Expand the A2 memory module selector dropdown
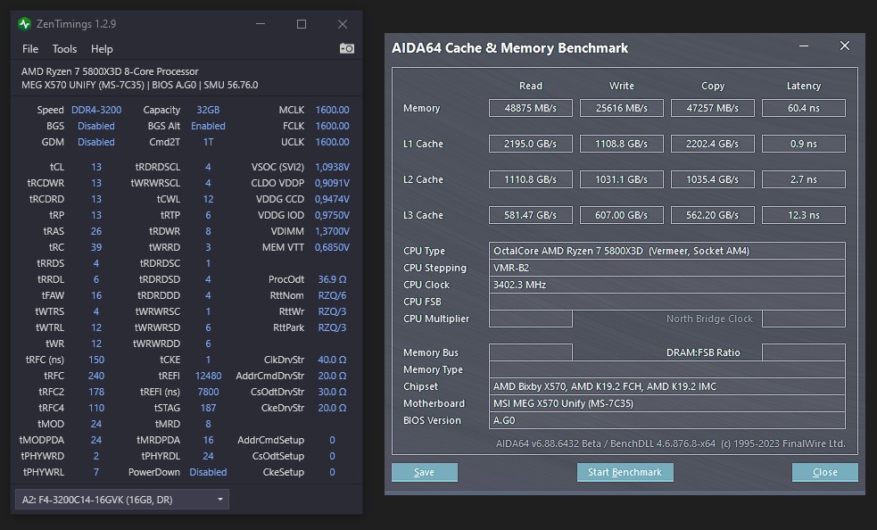Viewport: 877px width, 530px height. pos(219,501)
